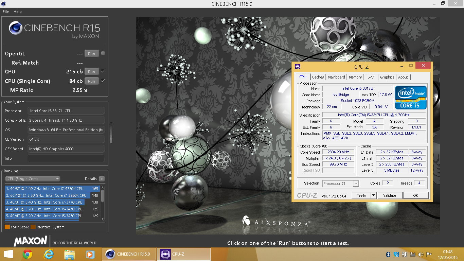
Task: Open the CPU (Single Core) ranking dropdown
Action: [33, 179]
